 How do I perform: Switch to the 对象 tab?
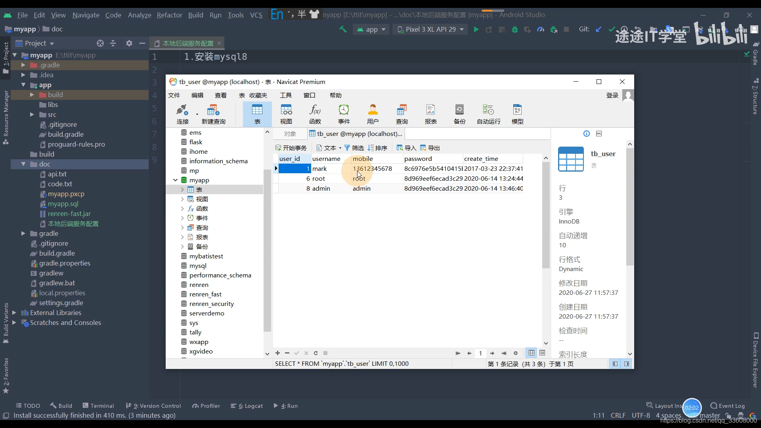pos(290,134)
